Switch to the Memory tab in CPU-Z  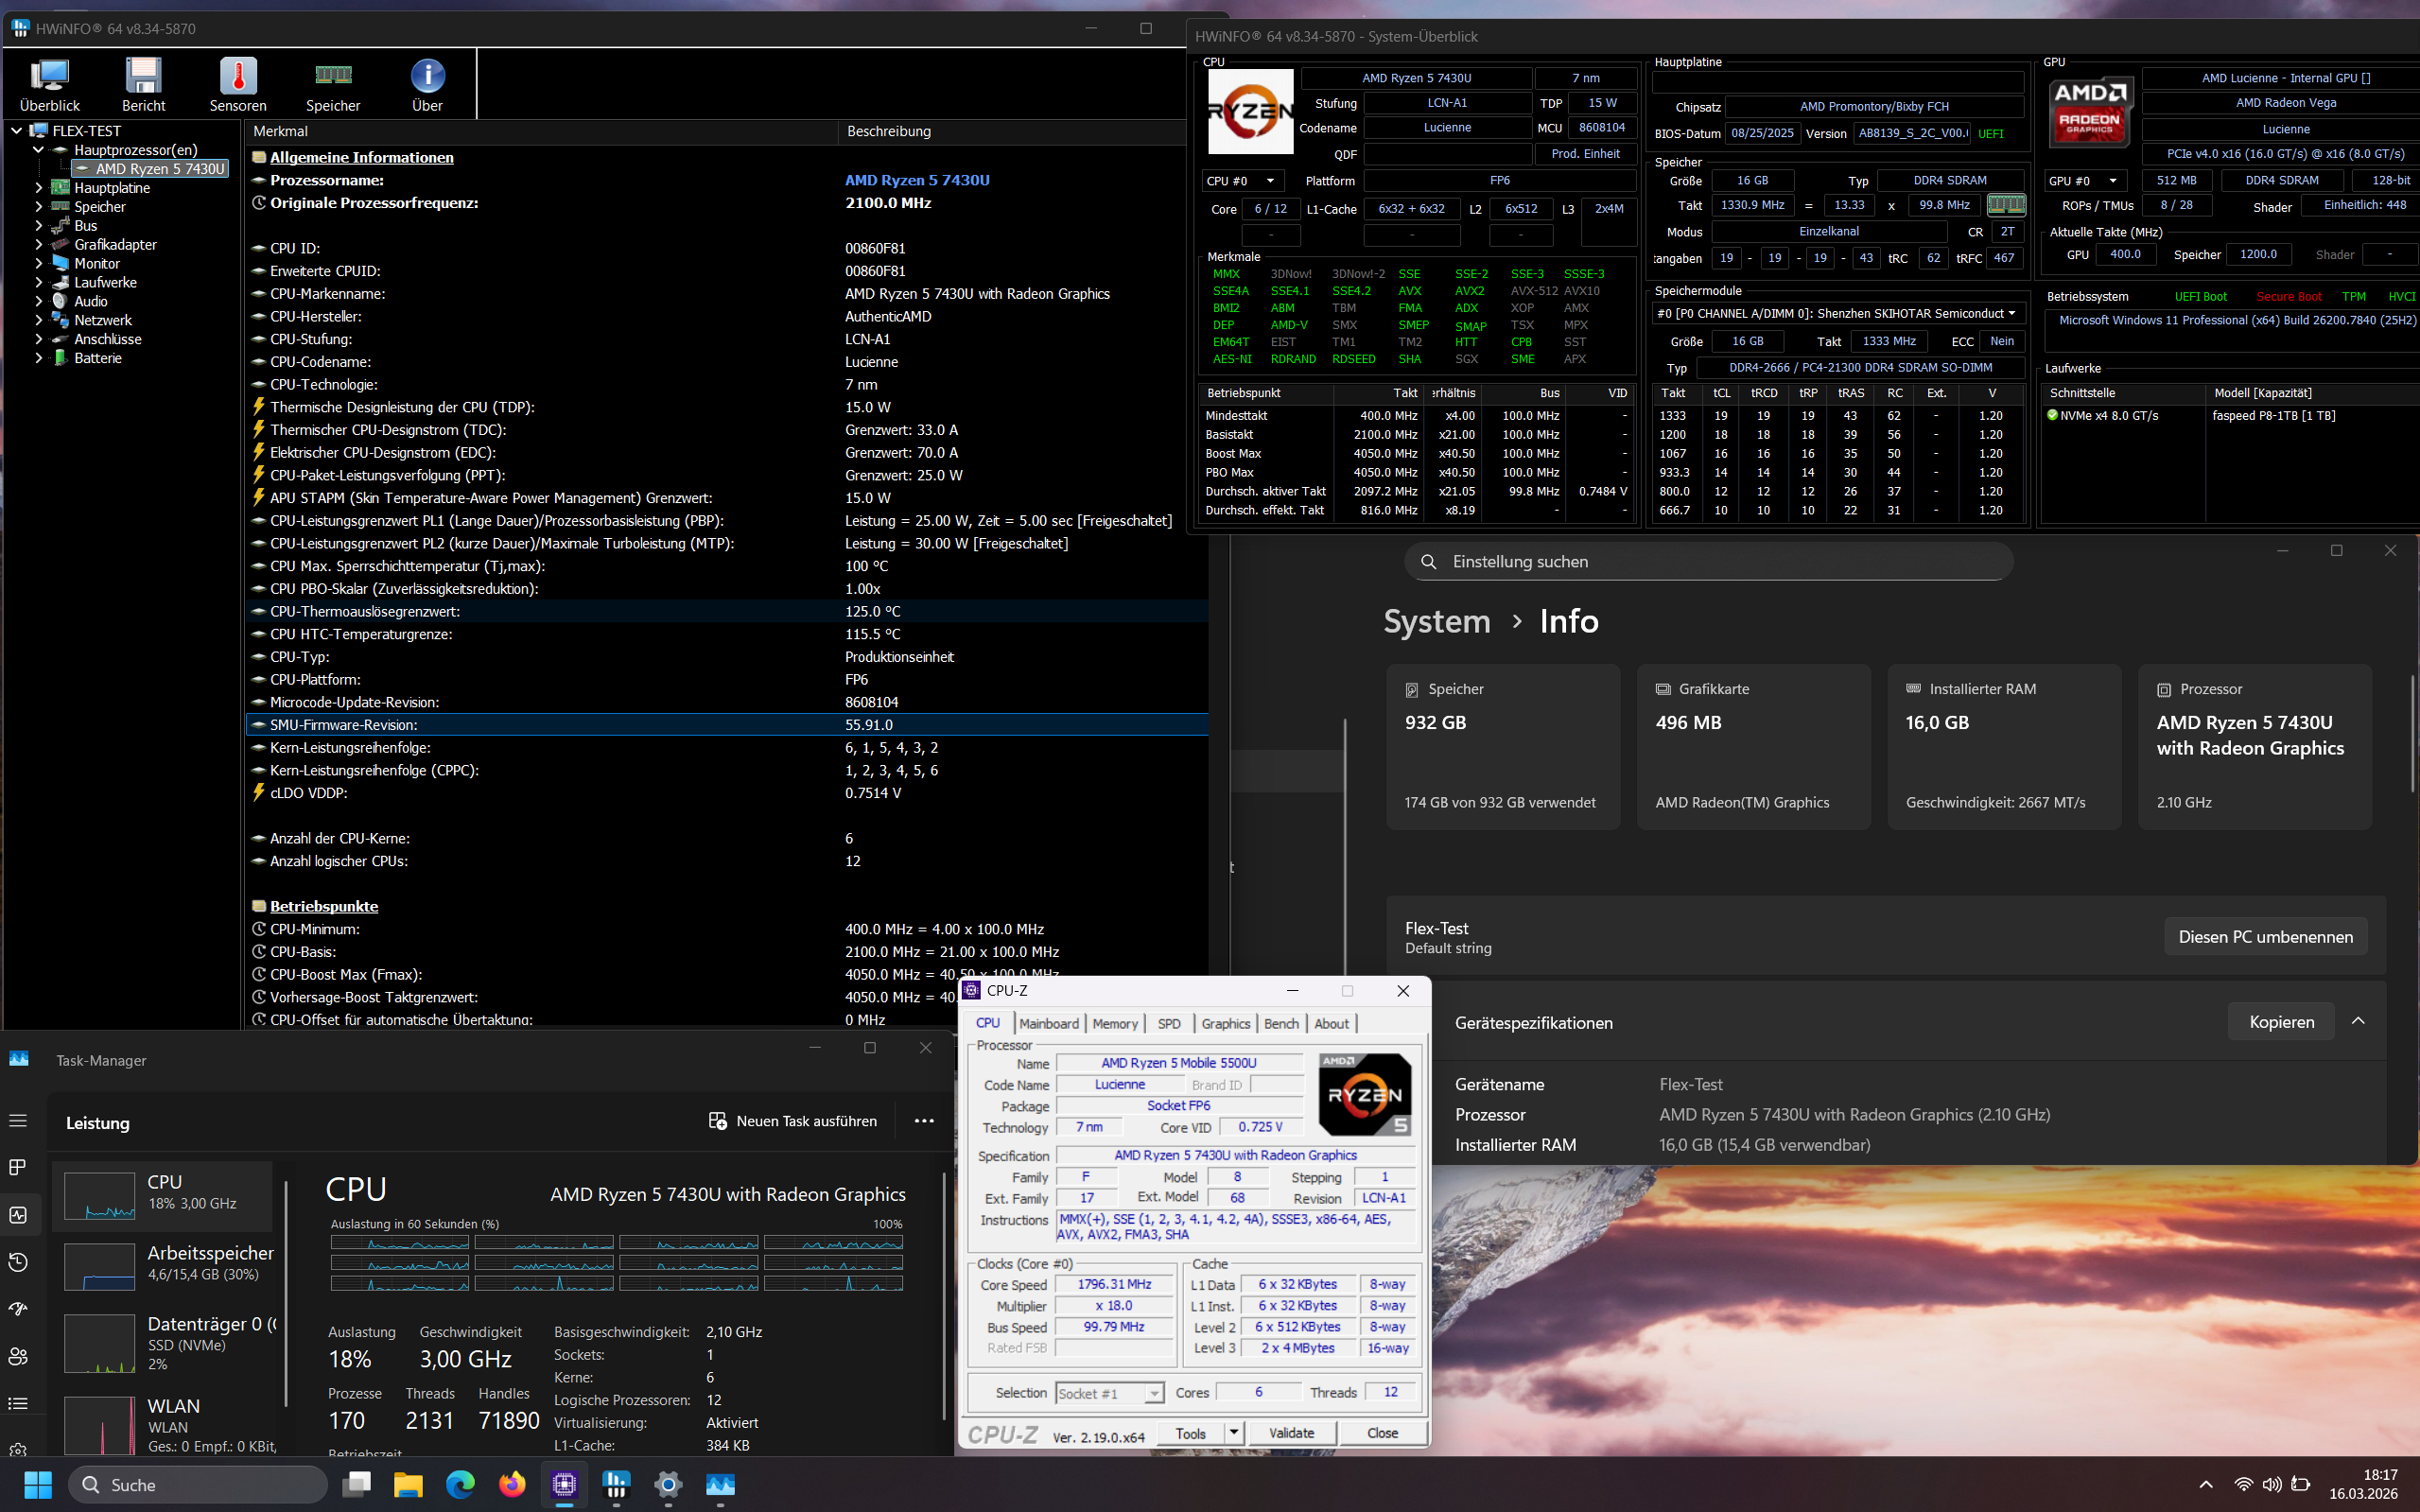[x=1114, y=1023]
